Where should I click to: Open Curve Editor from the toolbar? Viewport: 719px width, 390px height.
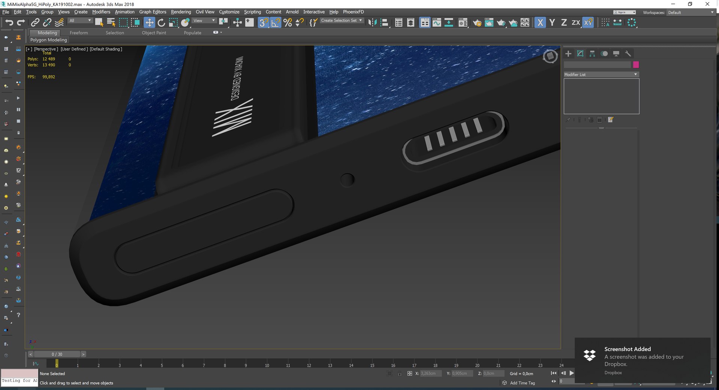pos(437,22)
